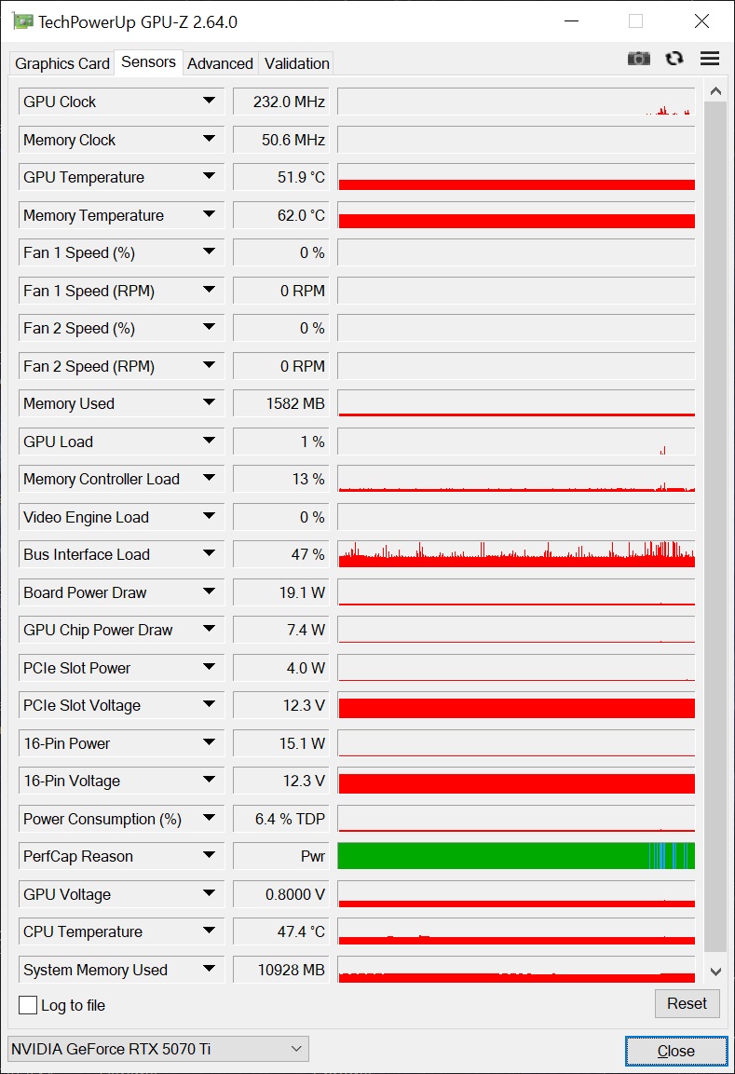Open the hamburger menu icon
The width and height of the screenshot is (735, 1074).
710,59
